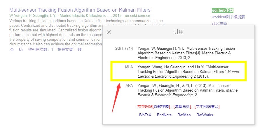Open 学术网站集合 link

(207, 106)
